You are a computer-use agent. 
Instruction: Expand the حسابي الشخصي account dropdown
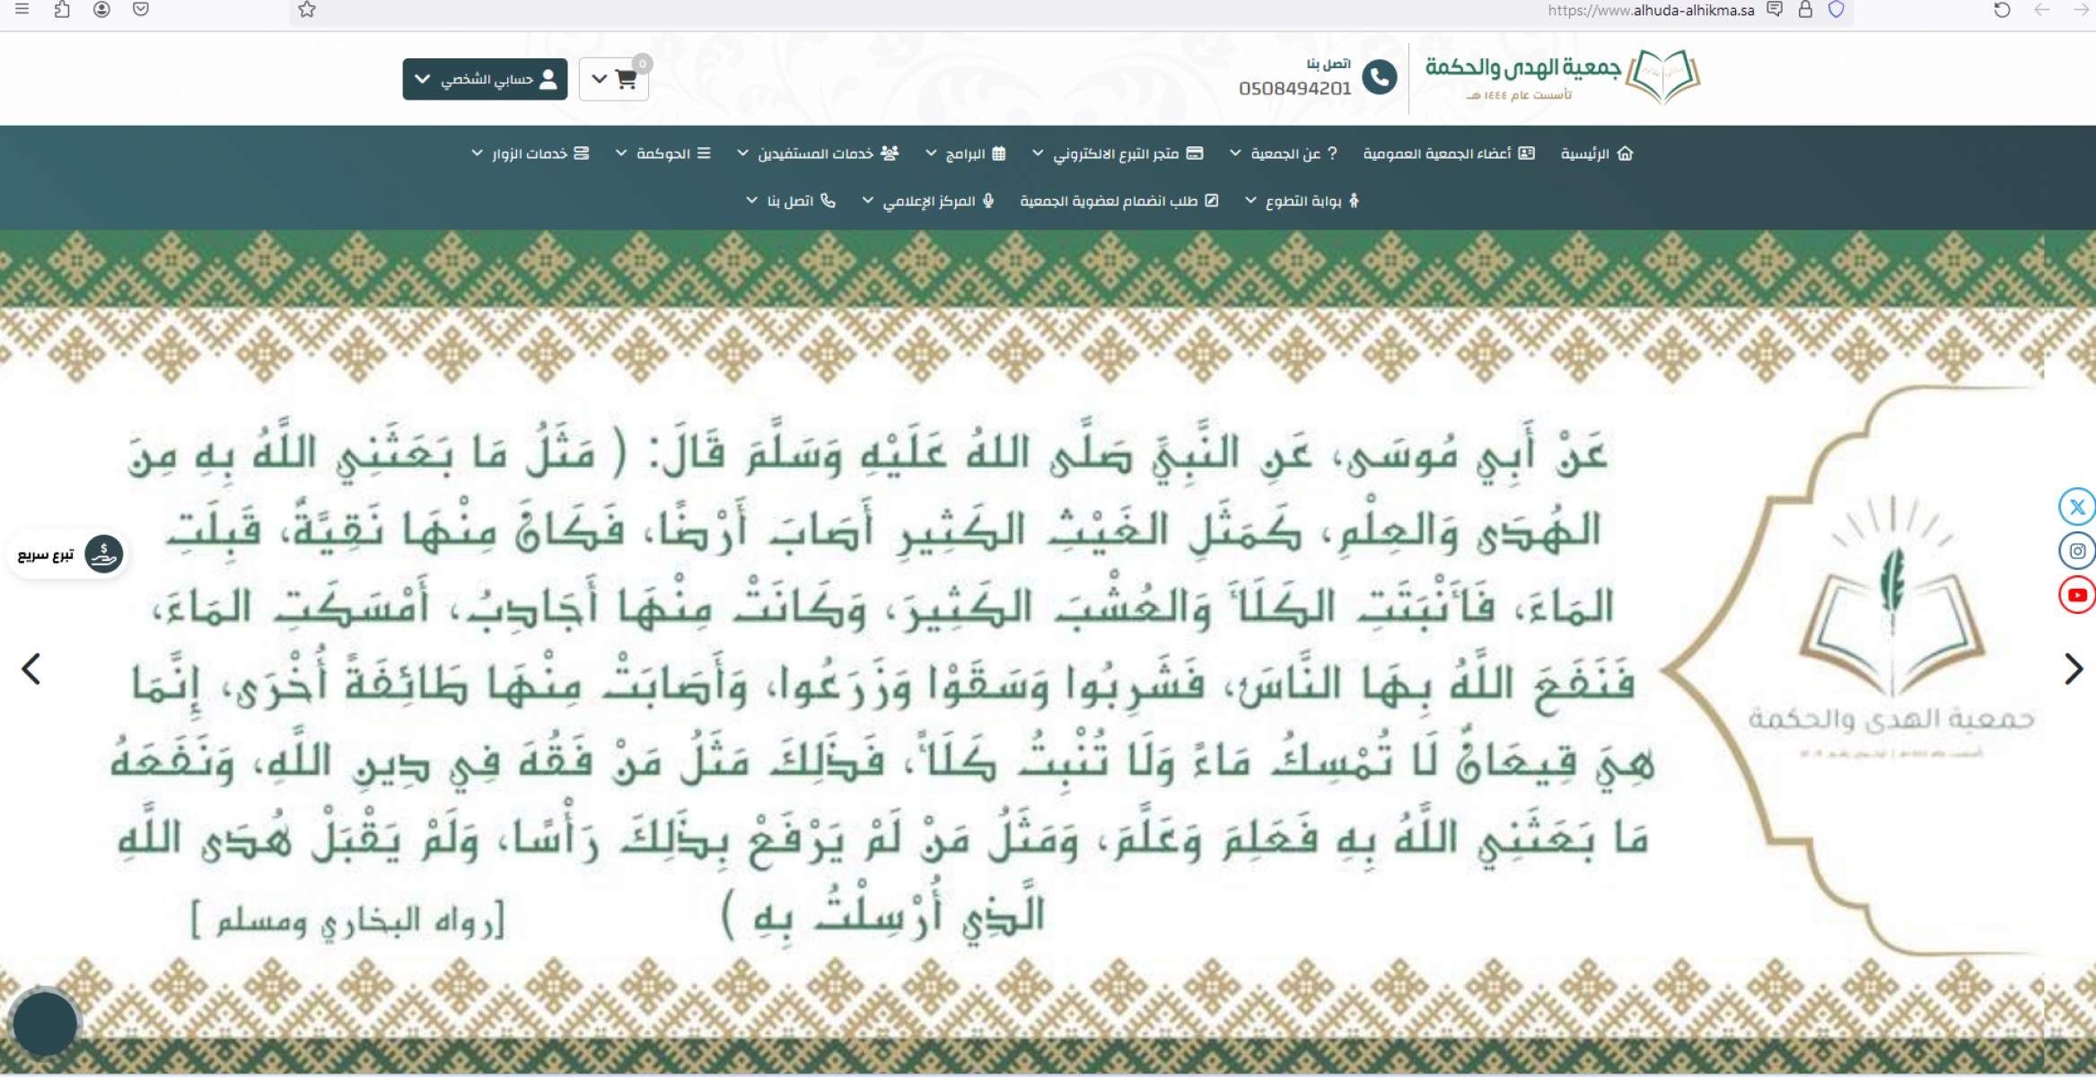click(x=485, y=79)
